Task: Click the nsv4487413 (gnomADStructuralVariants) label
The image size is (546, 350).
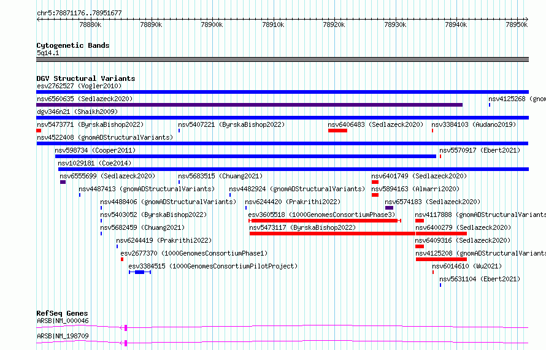Action: coord(147,189)
